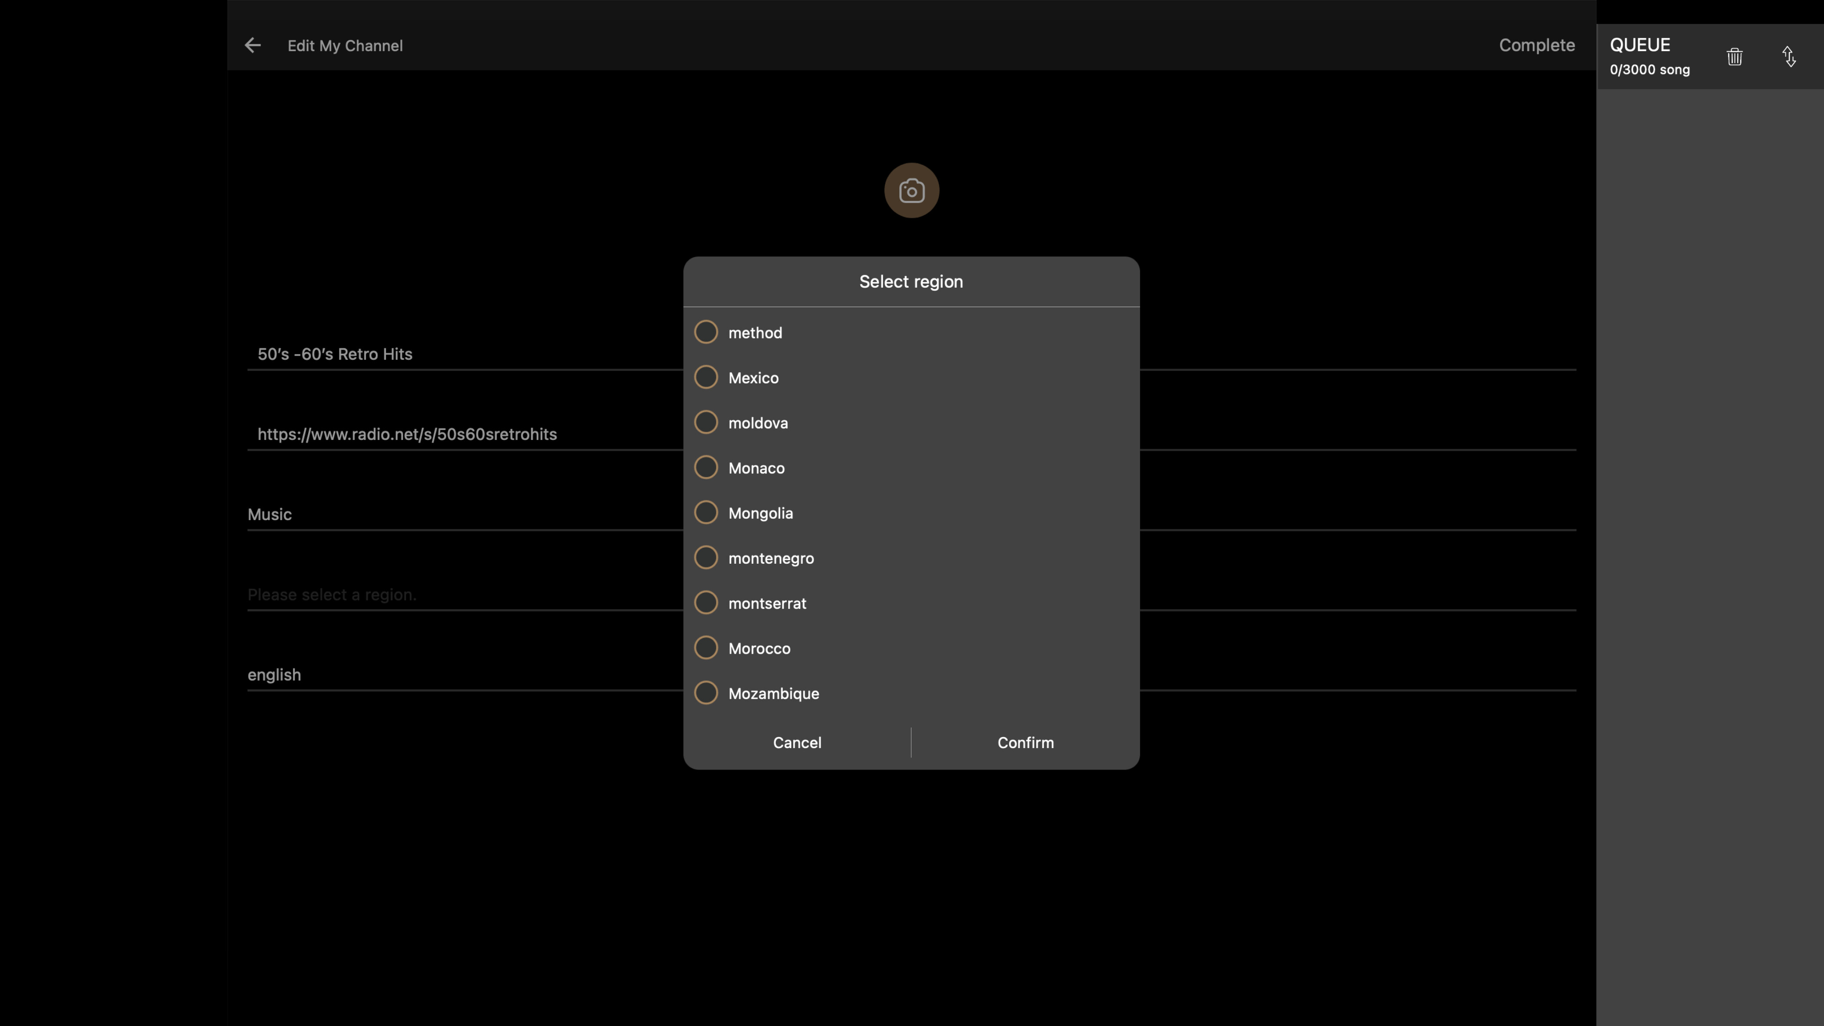Click the '0/3000 song' counter text

[x=1650, y=70]
